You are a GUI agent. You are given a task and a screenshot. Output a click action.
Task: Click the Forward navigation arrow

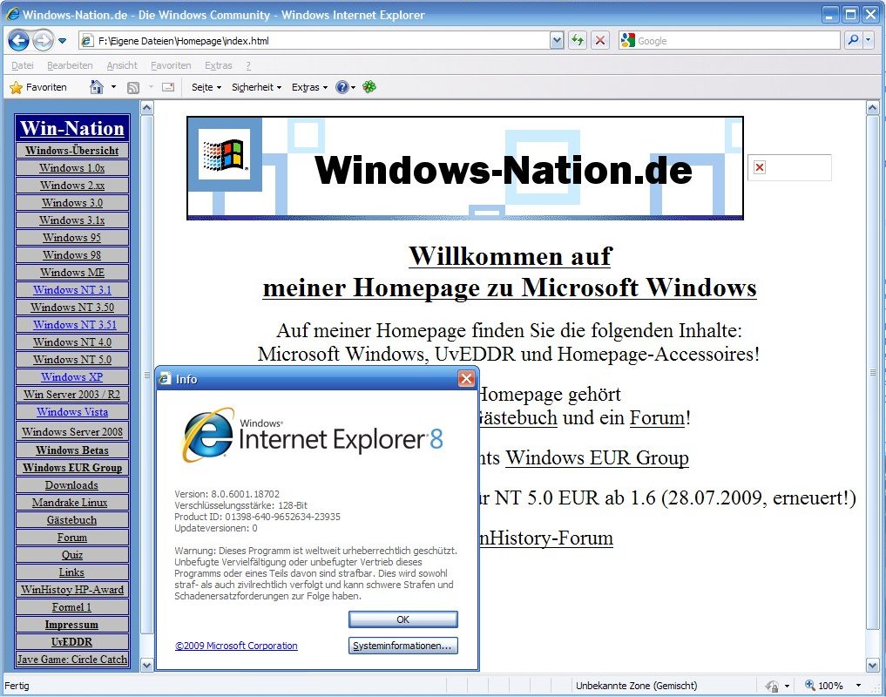(42, 40)
